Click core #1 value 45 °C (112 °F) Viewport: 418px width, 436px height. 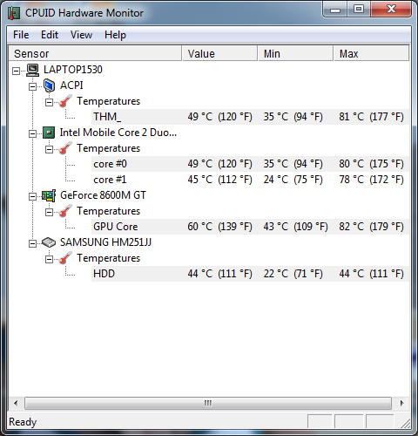click(219, 180)
